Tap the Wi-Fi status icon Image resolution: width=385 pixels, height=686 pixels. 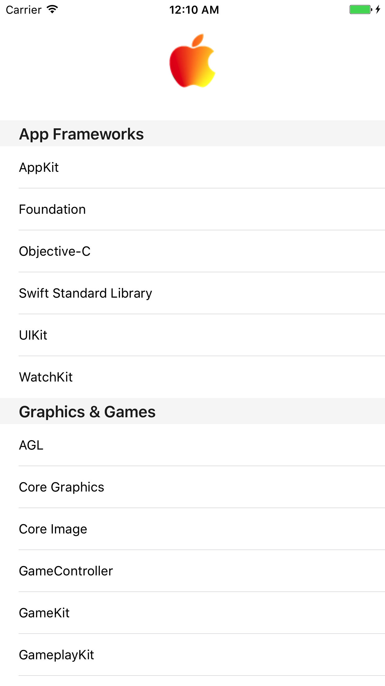53,10
